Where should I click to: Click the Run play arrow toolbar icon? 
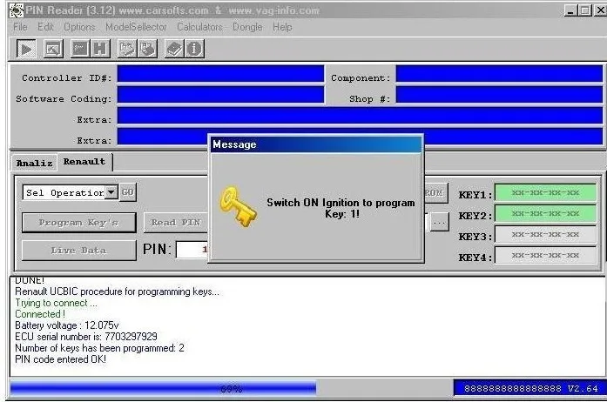click(26, 49)
